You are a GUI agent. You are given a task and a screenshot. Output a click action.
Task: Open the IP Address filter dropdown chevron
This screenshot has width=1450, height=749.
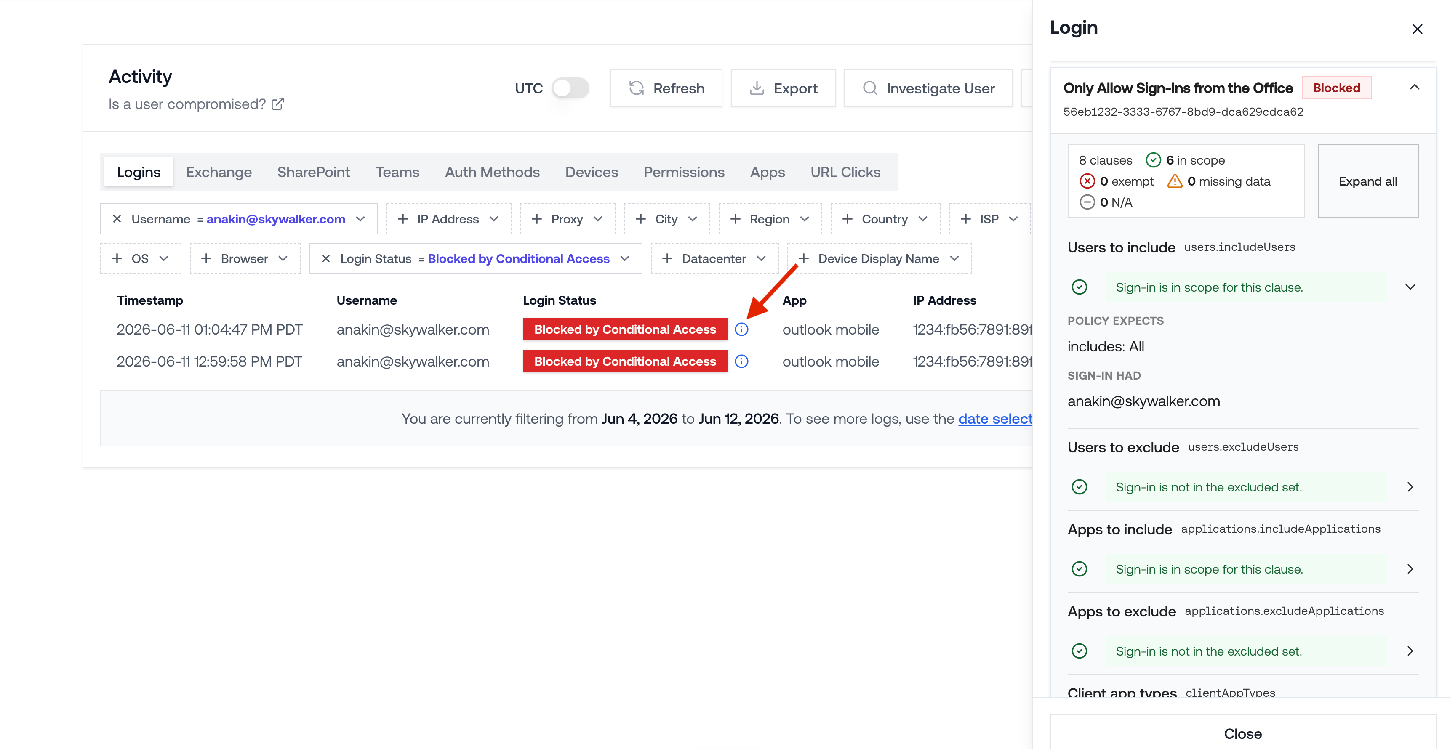(494, 219)
